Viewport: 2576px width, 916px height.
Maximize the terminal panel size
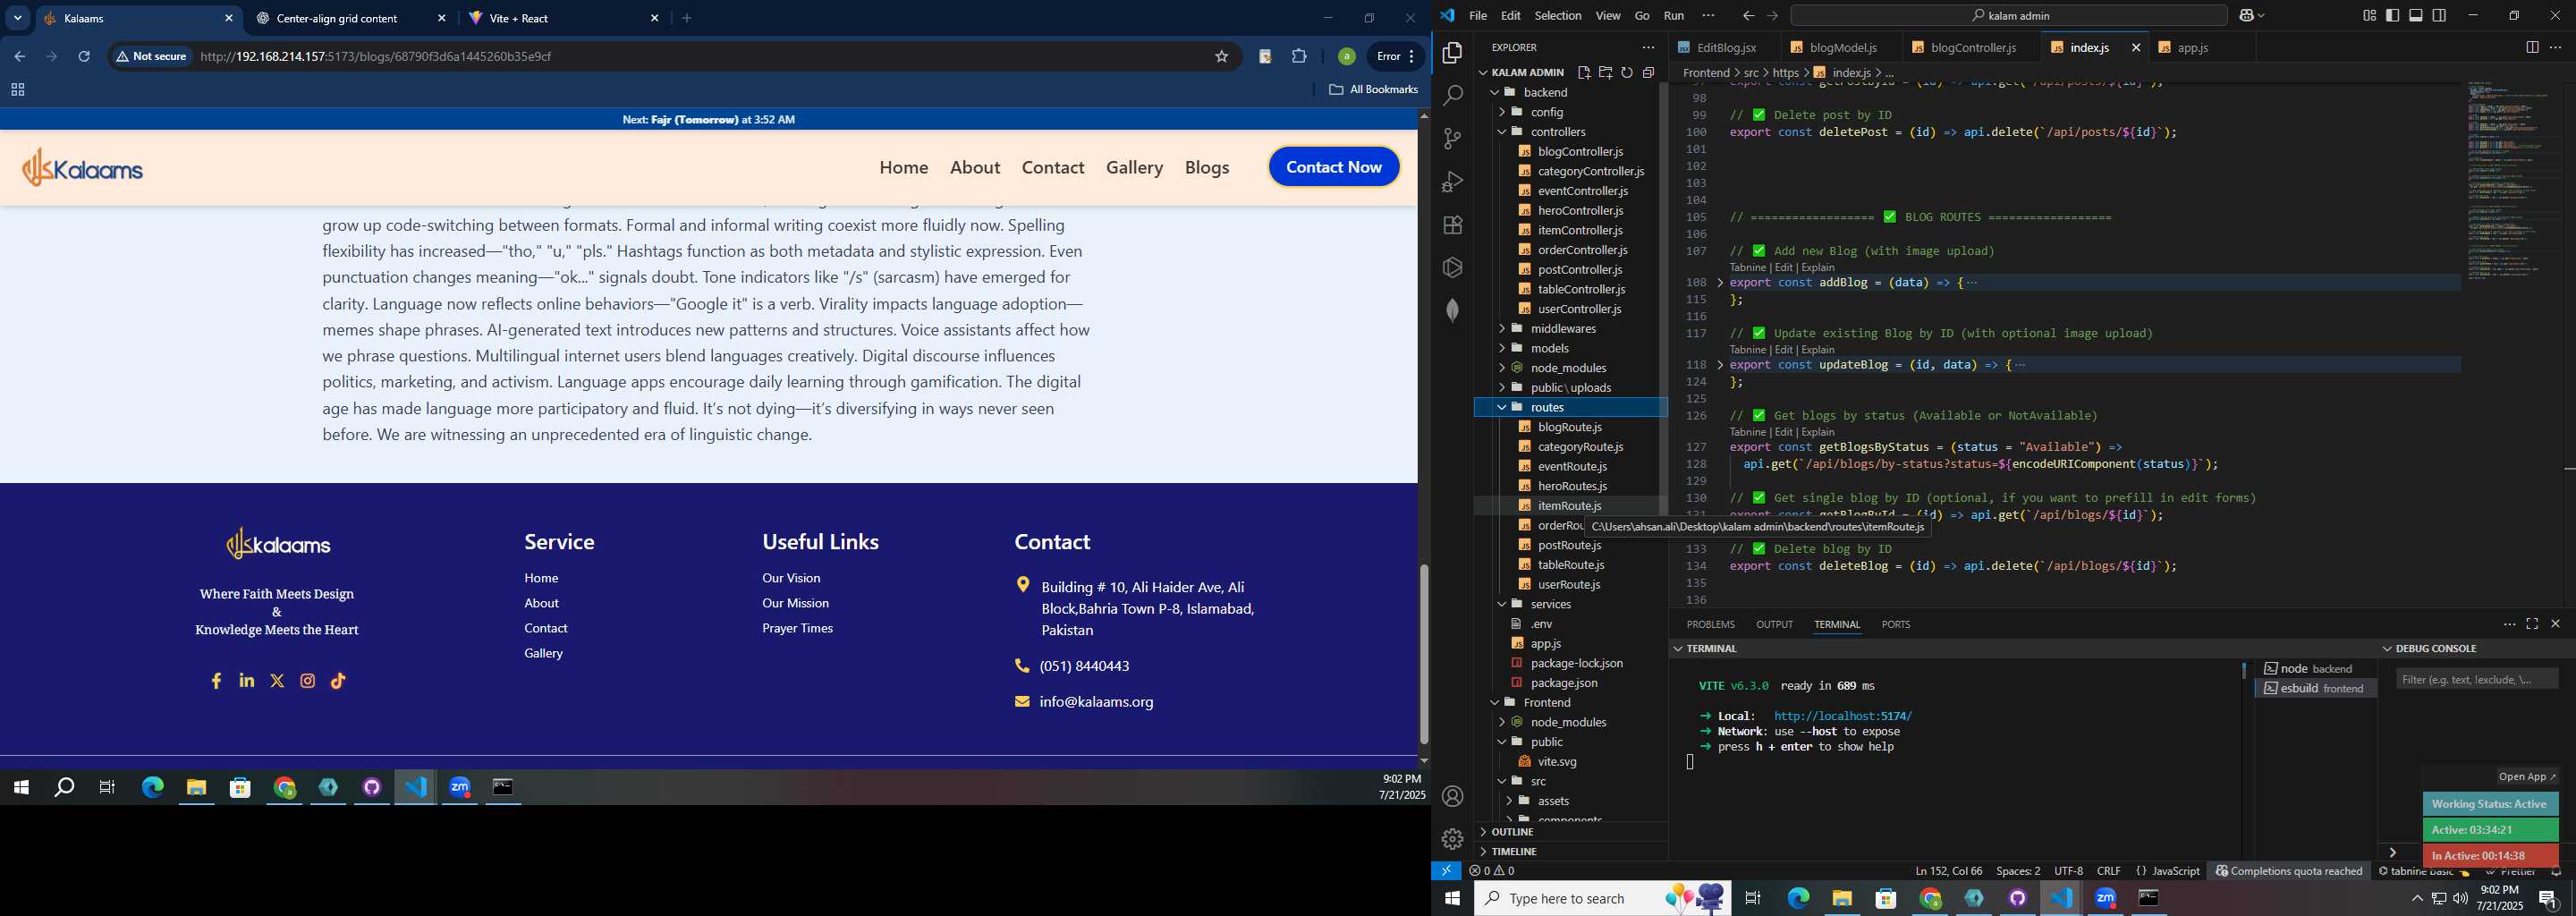click(x=2532, y=624)
